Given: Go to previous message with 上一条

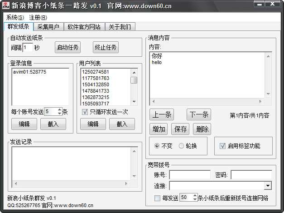Looking at the screenshot, I should (162, 114).
